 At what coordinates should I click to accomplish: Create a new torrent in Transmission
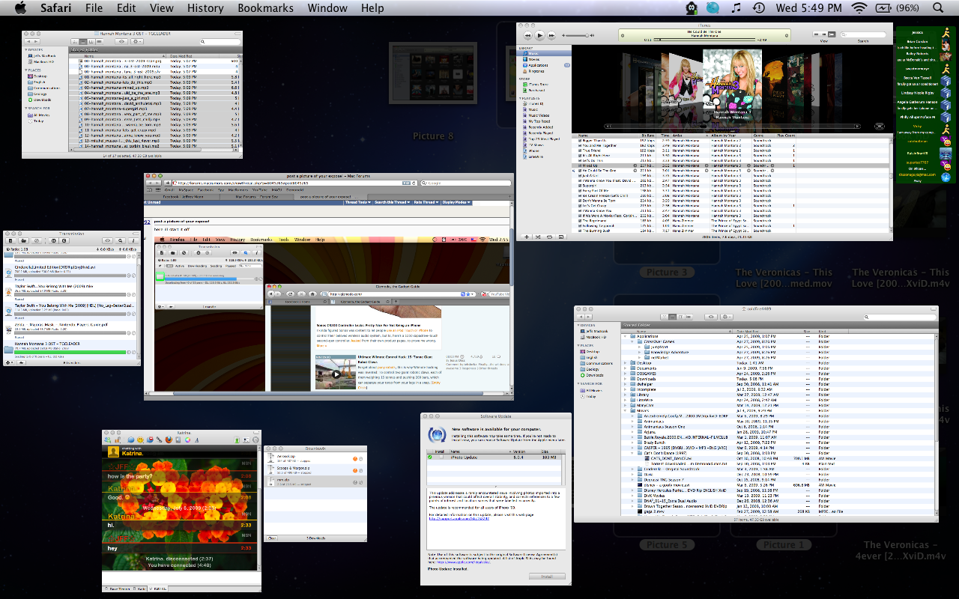click(x=10, y=241)
